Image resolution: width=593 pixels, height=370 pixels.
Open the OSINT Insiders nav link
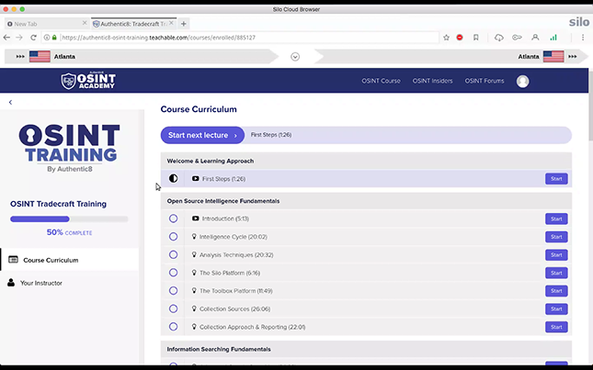432,81
